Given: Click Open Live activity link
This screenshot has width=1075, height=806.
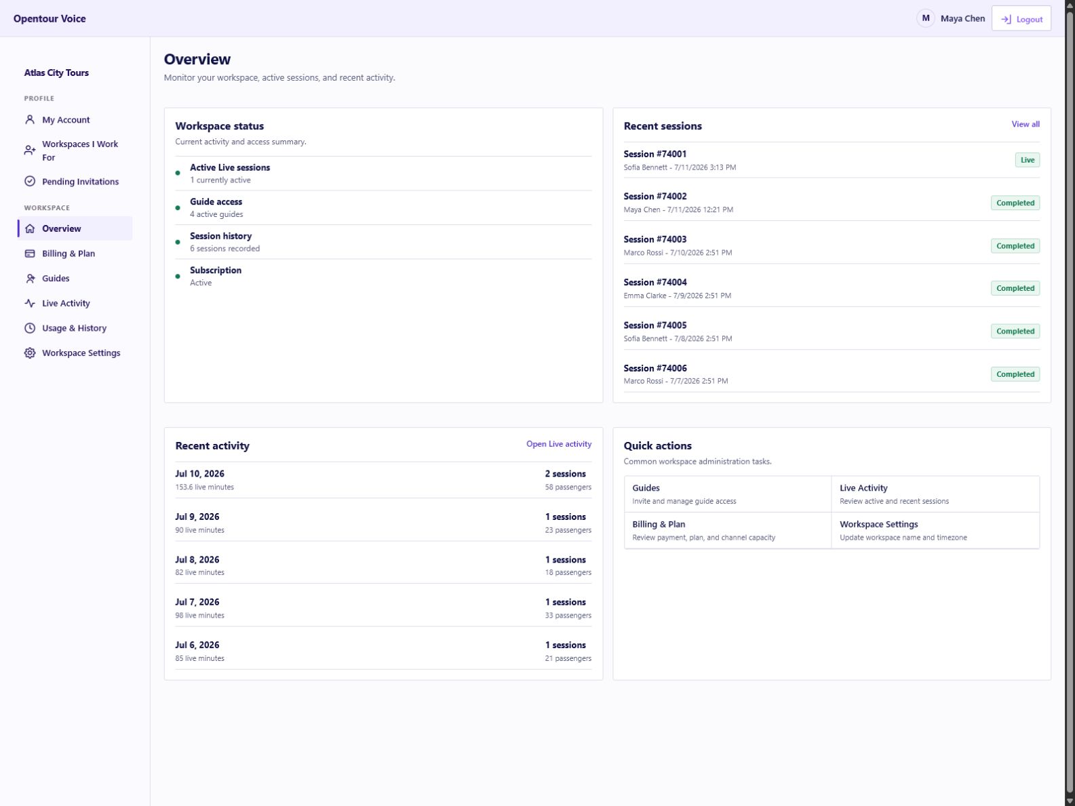Looking at the screenshot, I should [559, 444].
